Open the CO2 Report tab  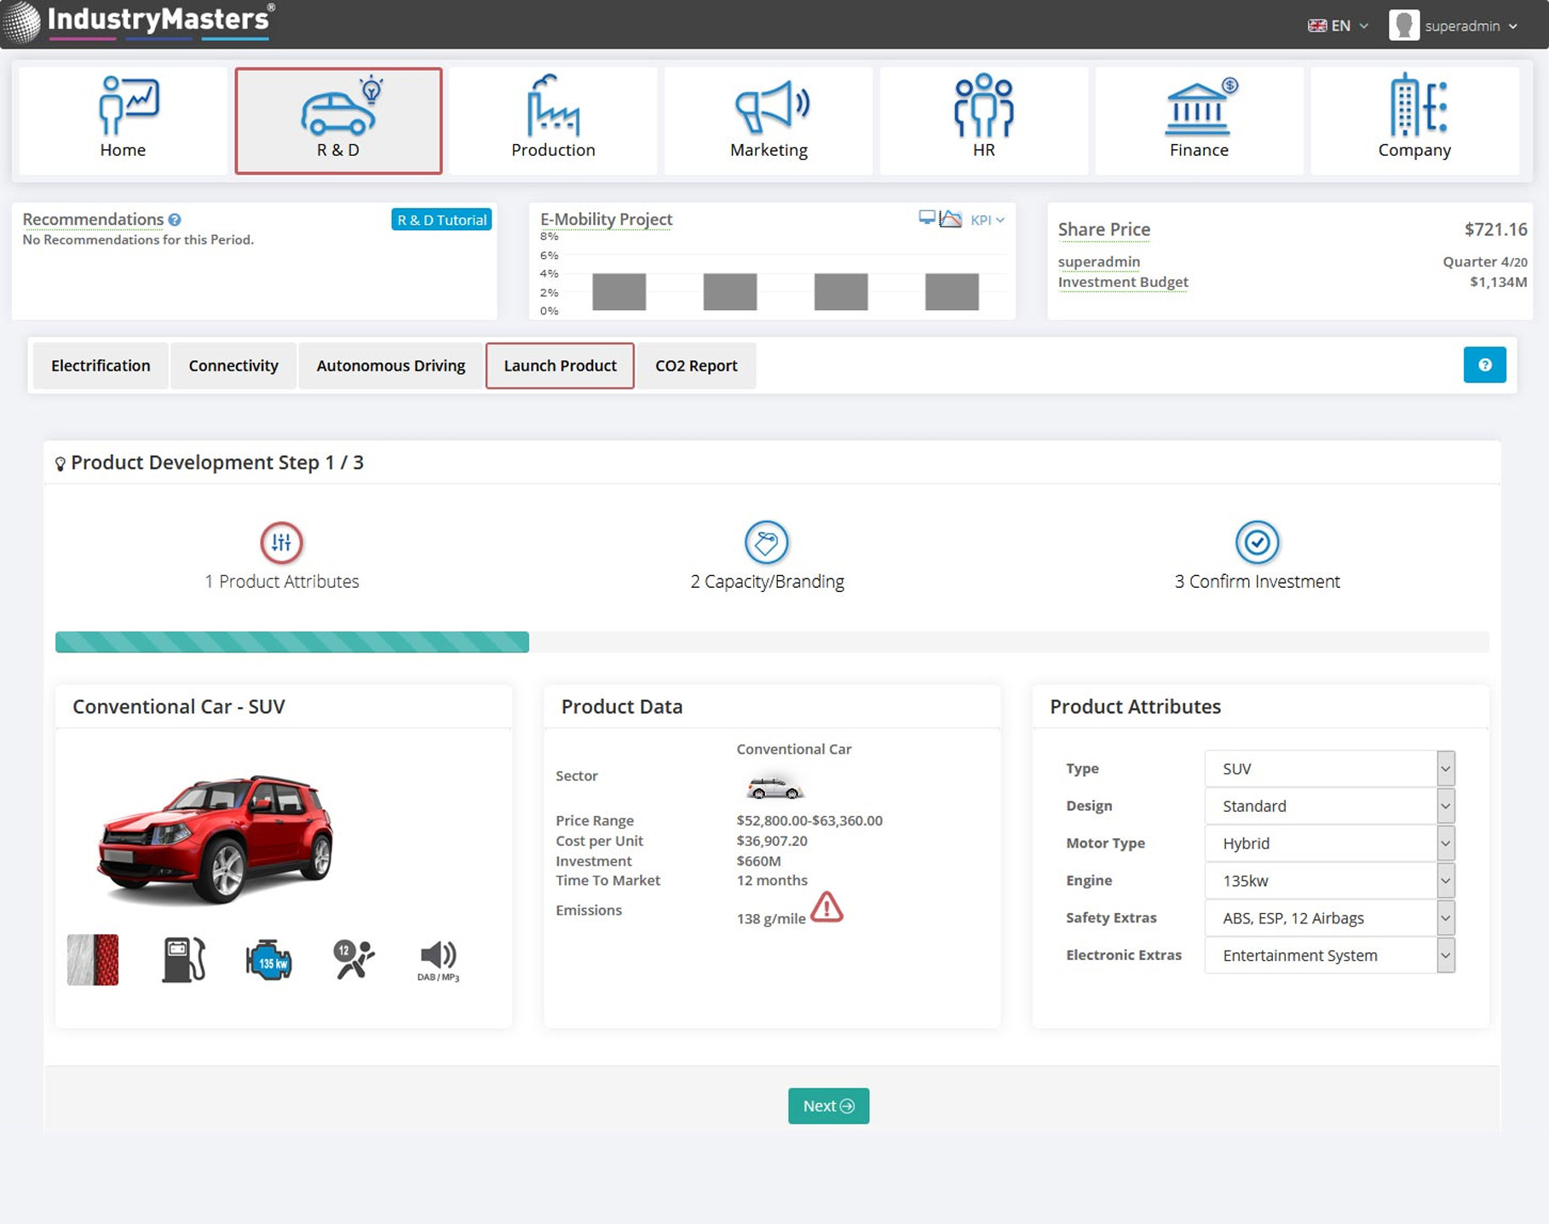696,365
